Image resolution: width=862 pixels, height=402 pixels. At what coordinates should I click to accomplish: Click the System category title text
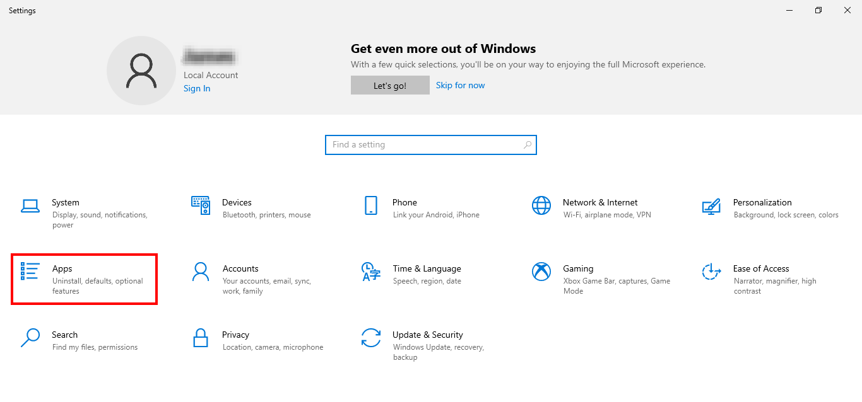point(66,202)
